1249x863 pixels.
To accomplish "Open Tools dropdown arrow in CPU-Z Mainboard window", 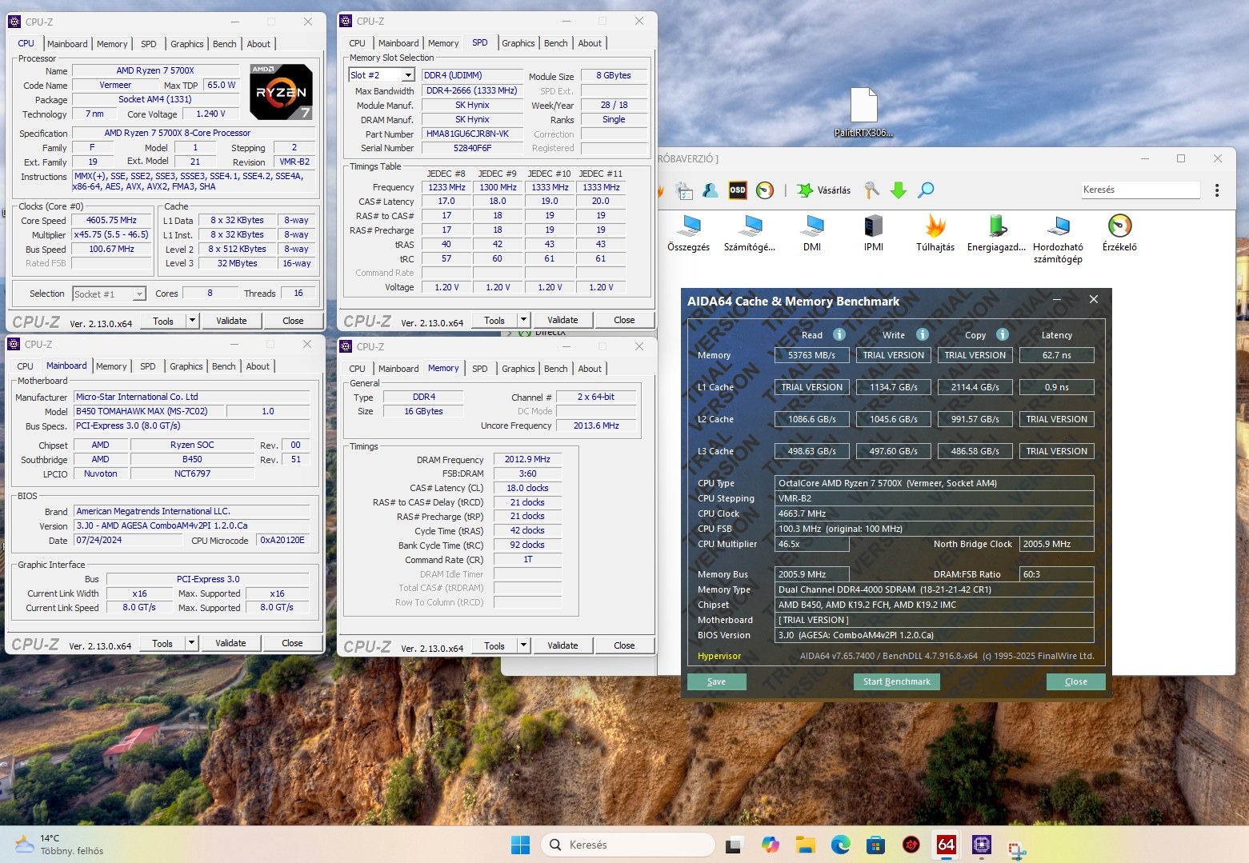I will click(191, 643).
